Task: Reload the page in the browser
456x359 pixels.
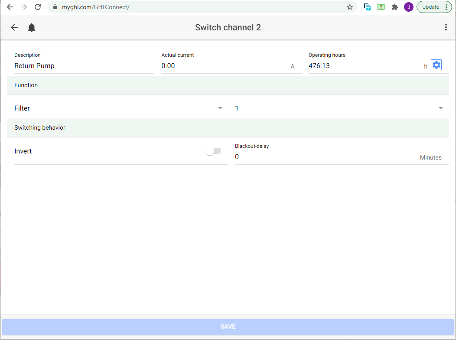Action: click(x=38, y=7)
